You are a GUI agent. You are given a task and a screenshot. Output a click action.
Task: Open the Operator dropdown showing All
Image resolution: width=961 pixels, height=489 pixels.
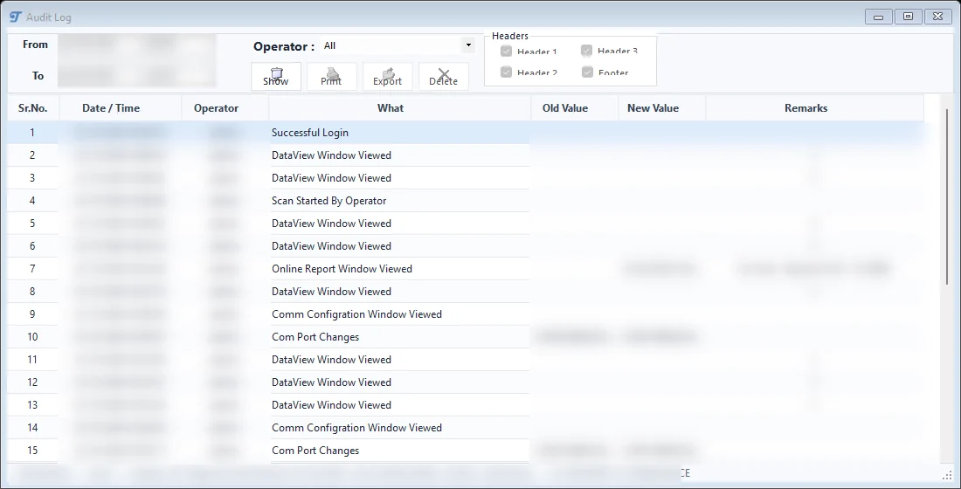point(468,45)
